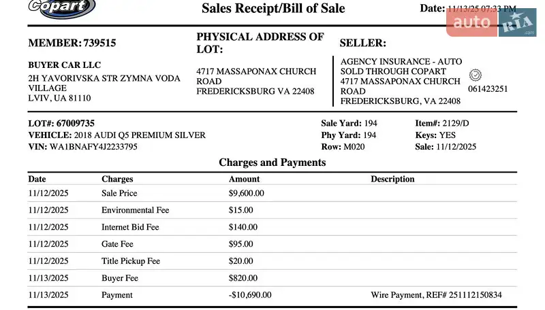Click the seal icon above 061423251
This screenshot has width=545, height=310.
(x=476, y=75)
